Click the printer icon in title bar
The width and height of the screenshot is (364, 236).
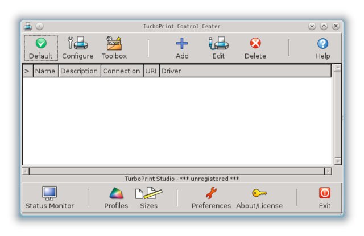pos(28,26)
